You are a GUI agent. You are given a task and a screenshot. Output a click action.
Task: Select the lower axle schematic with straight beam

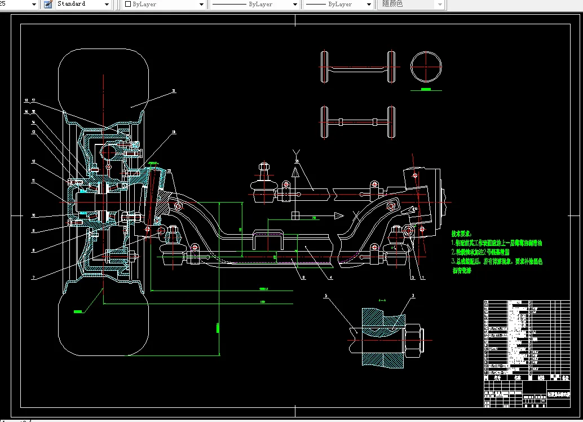(358, 122)
